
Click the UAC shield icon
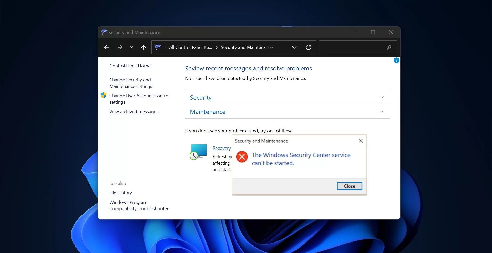[x=104, y=95]
